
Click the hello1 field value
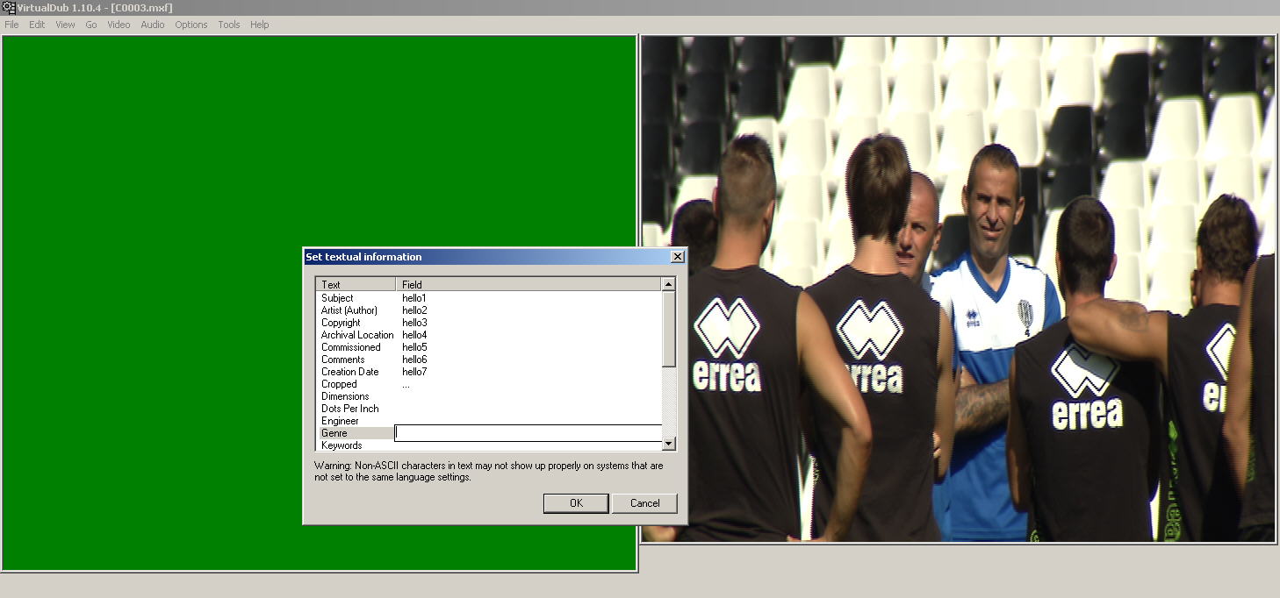[x=414, y=298]
